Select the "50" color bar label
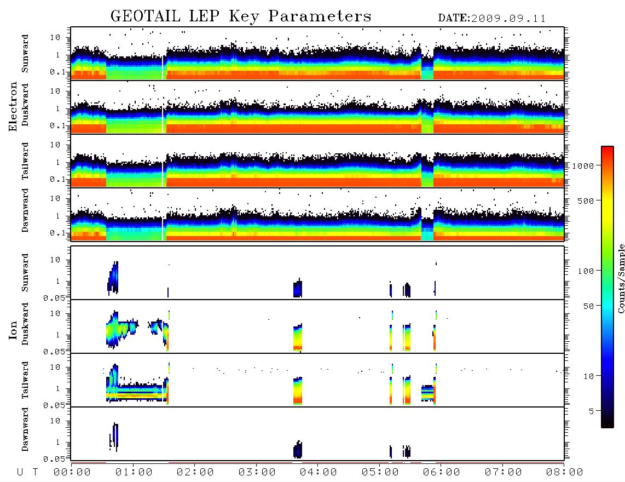The image size is (625, 482). coord(588,306)
